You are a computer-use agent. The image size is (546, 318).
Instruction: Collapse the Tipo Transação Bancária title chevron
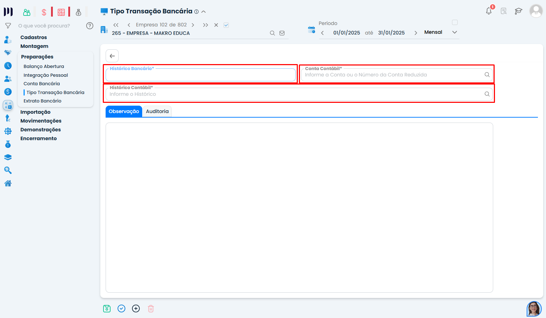point(203,12)
